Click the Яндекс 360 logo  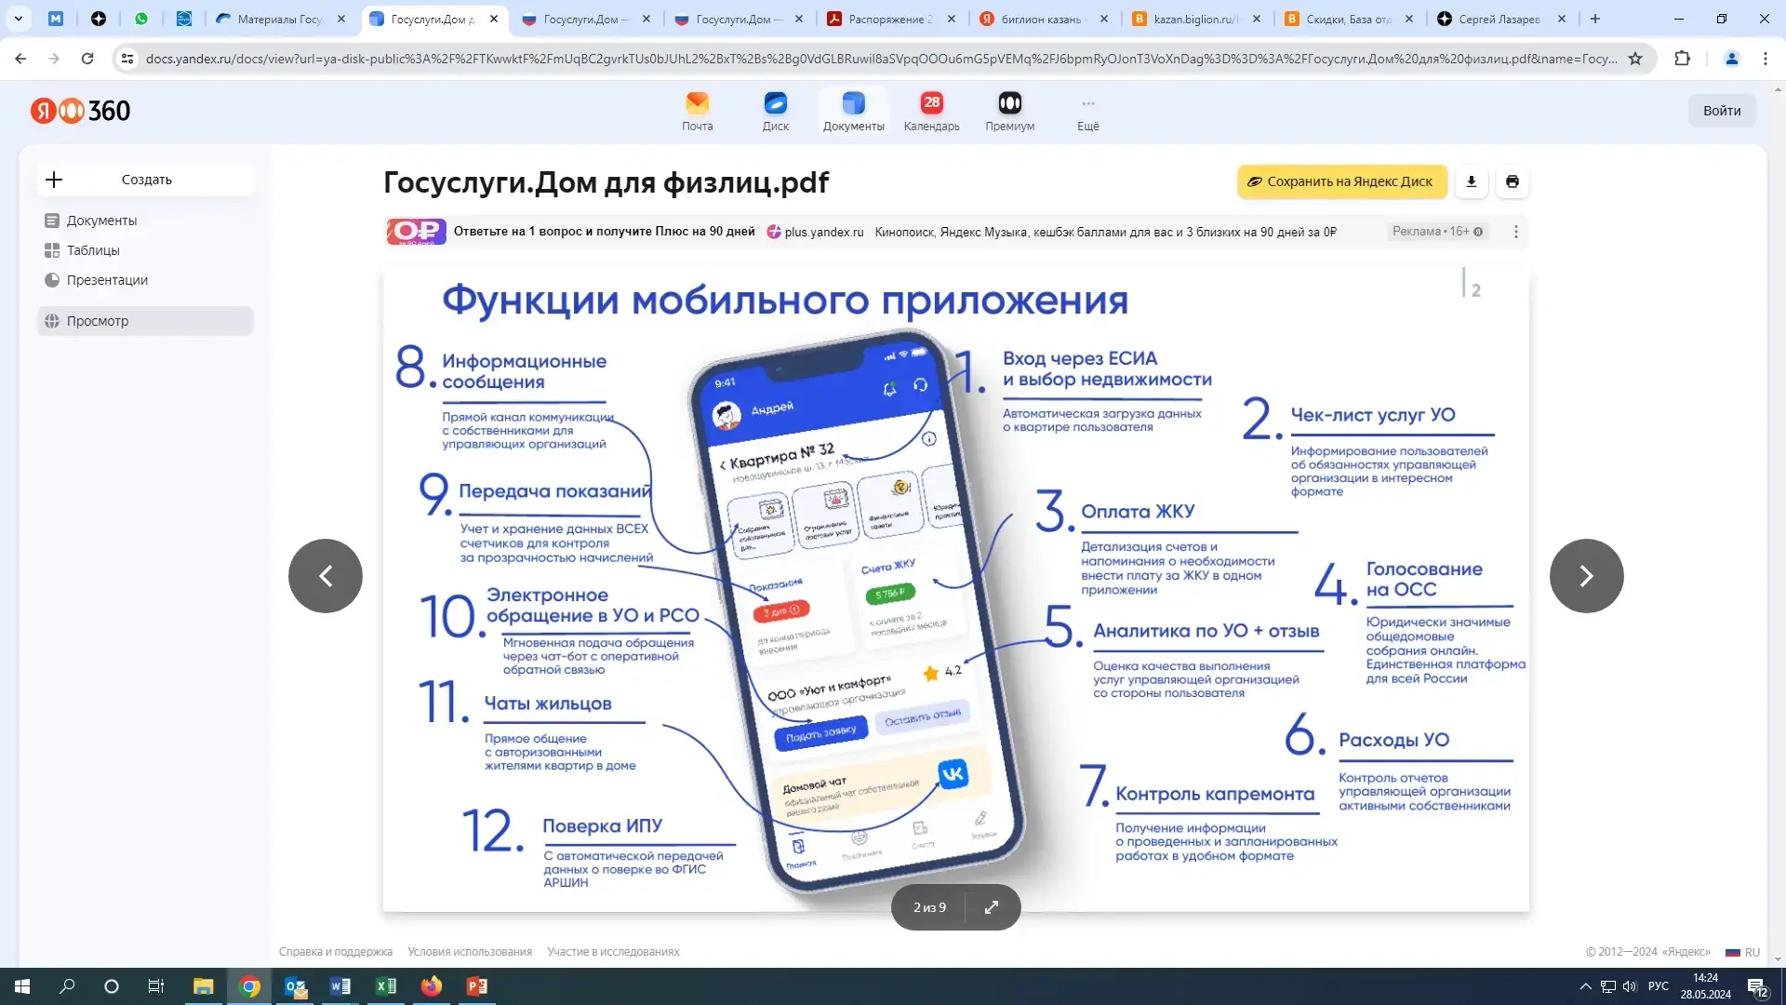(x=80, y=111)
